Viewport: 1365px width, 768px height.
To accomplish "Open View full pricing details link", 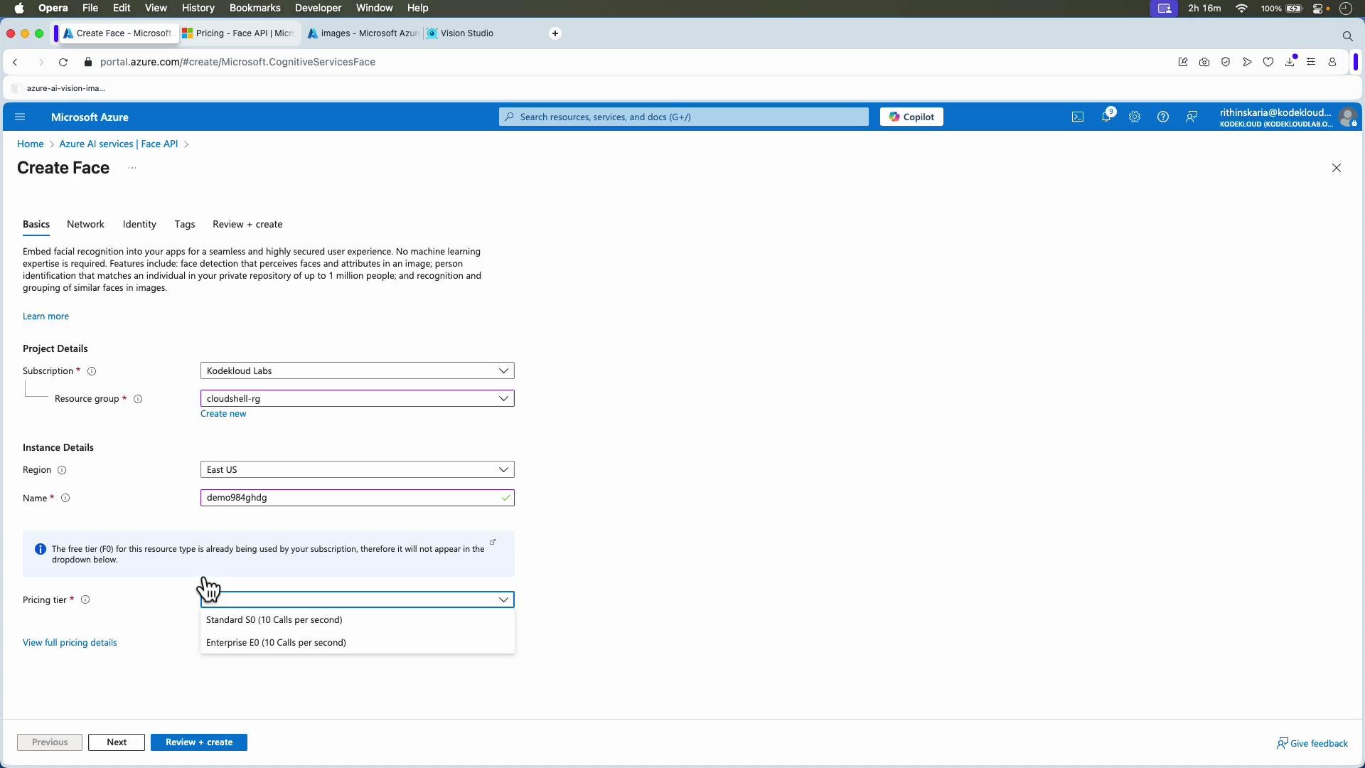I will click(x=70, y=644).
